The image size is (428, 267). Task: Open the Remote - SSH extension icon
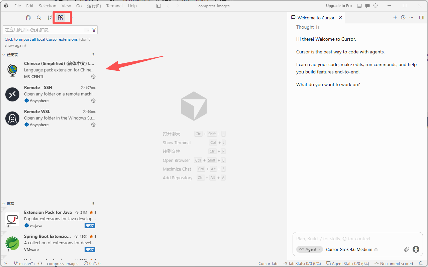[12, 94]
